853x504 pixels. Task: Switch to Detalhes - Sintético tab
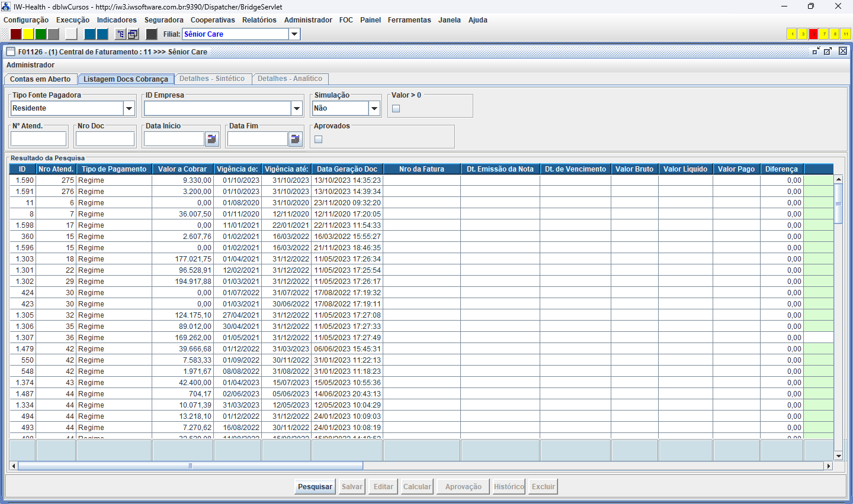tap(212, 79)
